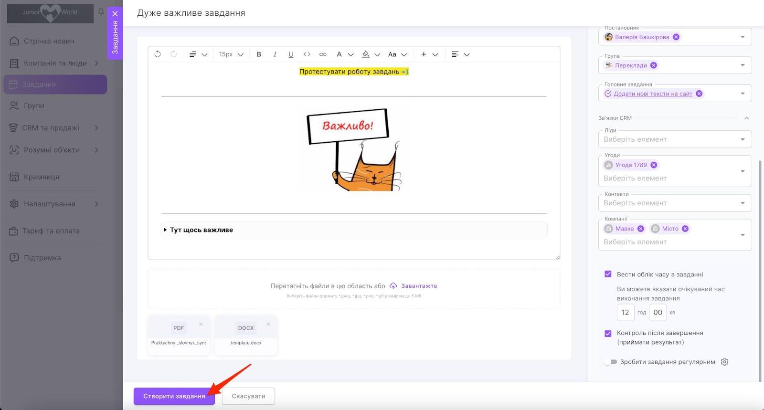Open the Угоди dropdown
This screenshot has height=410, width=764.
point(675,171)
